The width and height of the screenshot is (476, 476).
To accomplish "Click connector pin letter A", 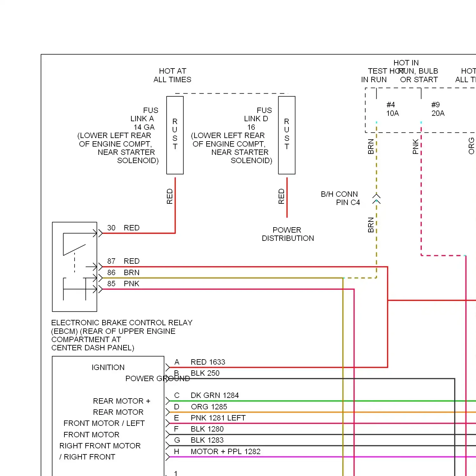I will click(177, 362).
